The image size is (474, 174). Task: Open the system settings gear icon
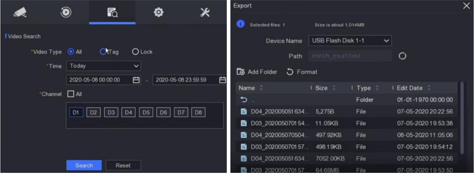point(158,12)
